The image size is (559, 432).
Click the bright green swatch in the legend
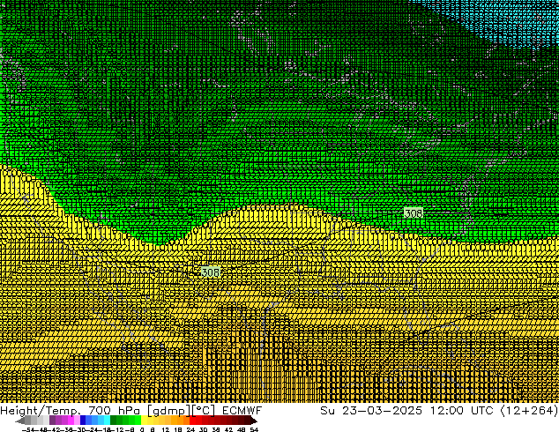(138, 421)
